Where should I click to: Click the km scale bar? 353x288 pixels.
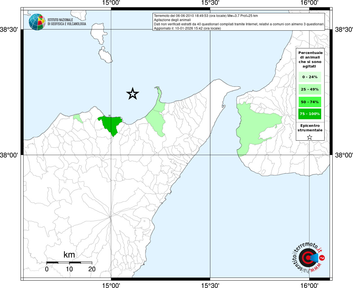(x=69, y=262)
